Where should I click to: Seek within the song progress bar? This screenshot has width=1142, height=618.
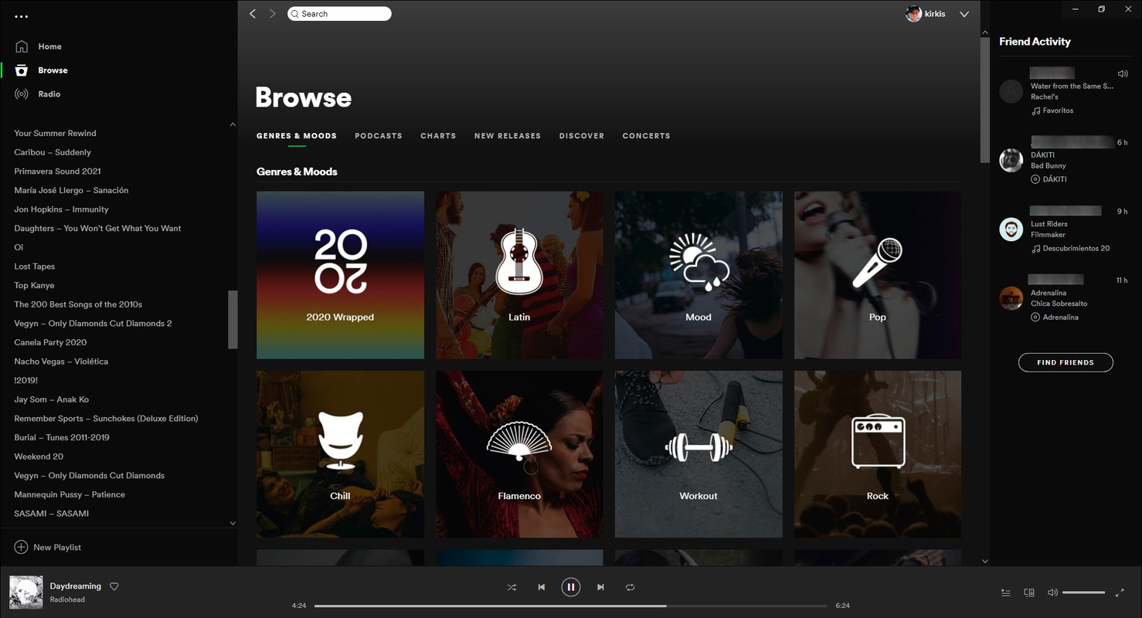(570, 606)
